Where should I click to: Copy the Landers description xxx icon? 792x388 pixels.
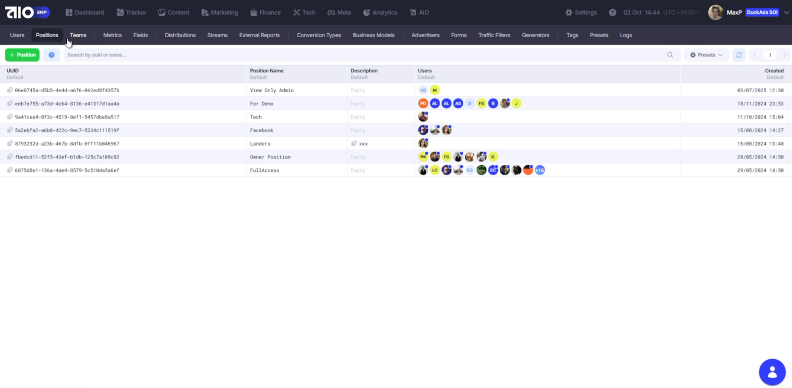tap(354, 144)
